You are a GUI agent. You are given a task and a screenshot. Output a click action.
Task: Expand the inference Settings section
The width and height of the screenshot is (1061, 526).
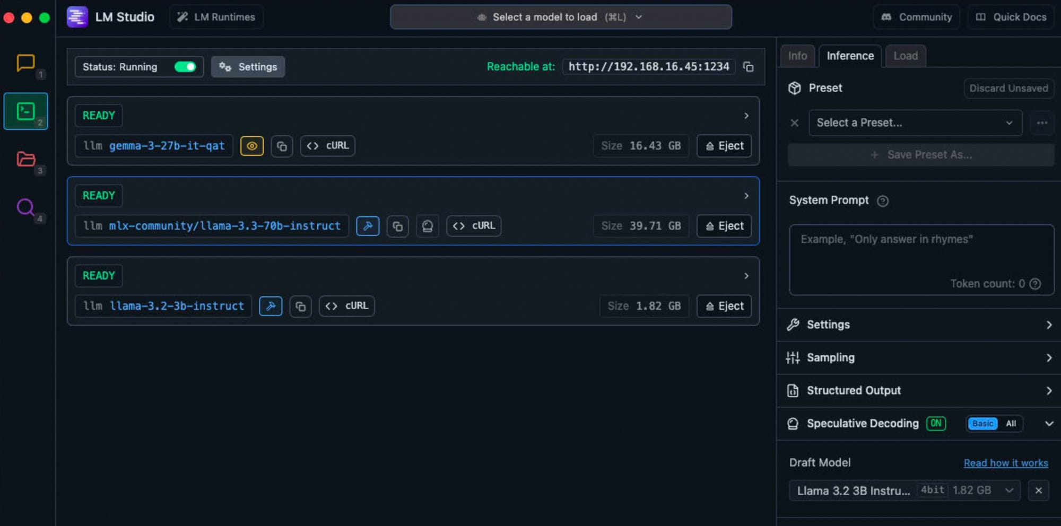point(919,325)
